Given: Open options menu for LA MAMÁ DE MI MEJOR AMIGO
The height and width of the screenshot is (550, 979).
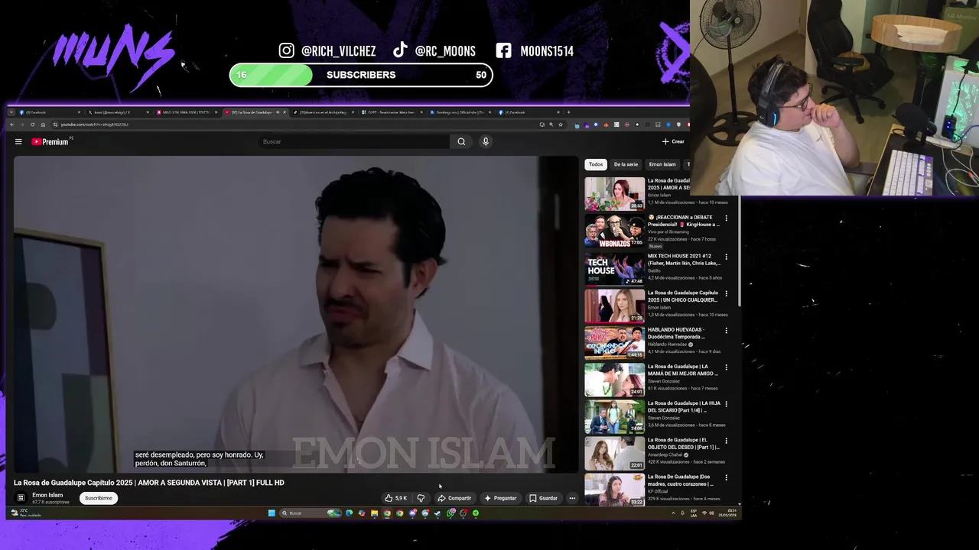Looking at the screenshot, I should (x=727, y=367).
